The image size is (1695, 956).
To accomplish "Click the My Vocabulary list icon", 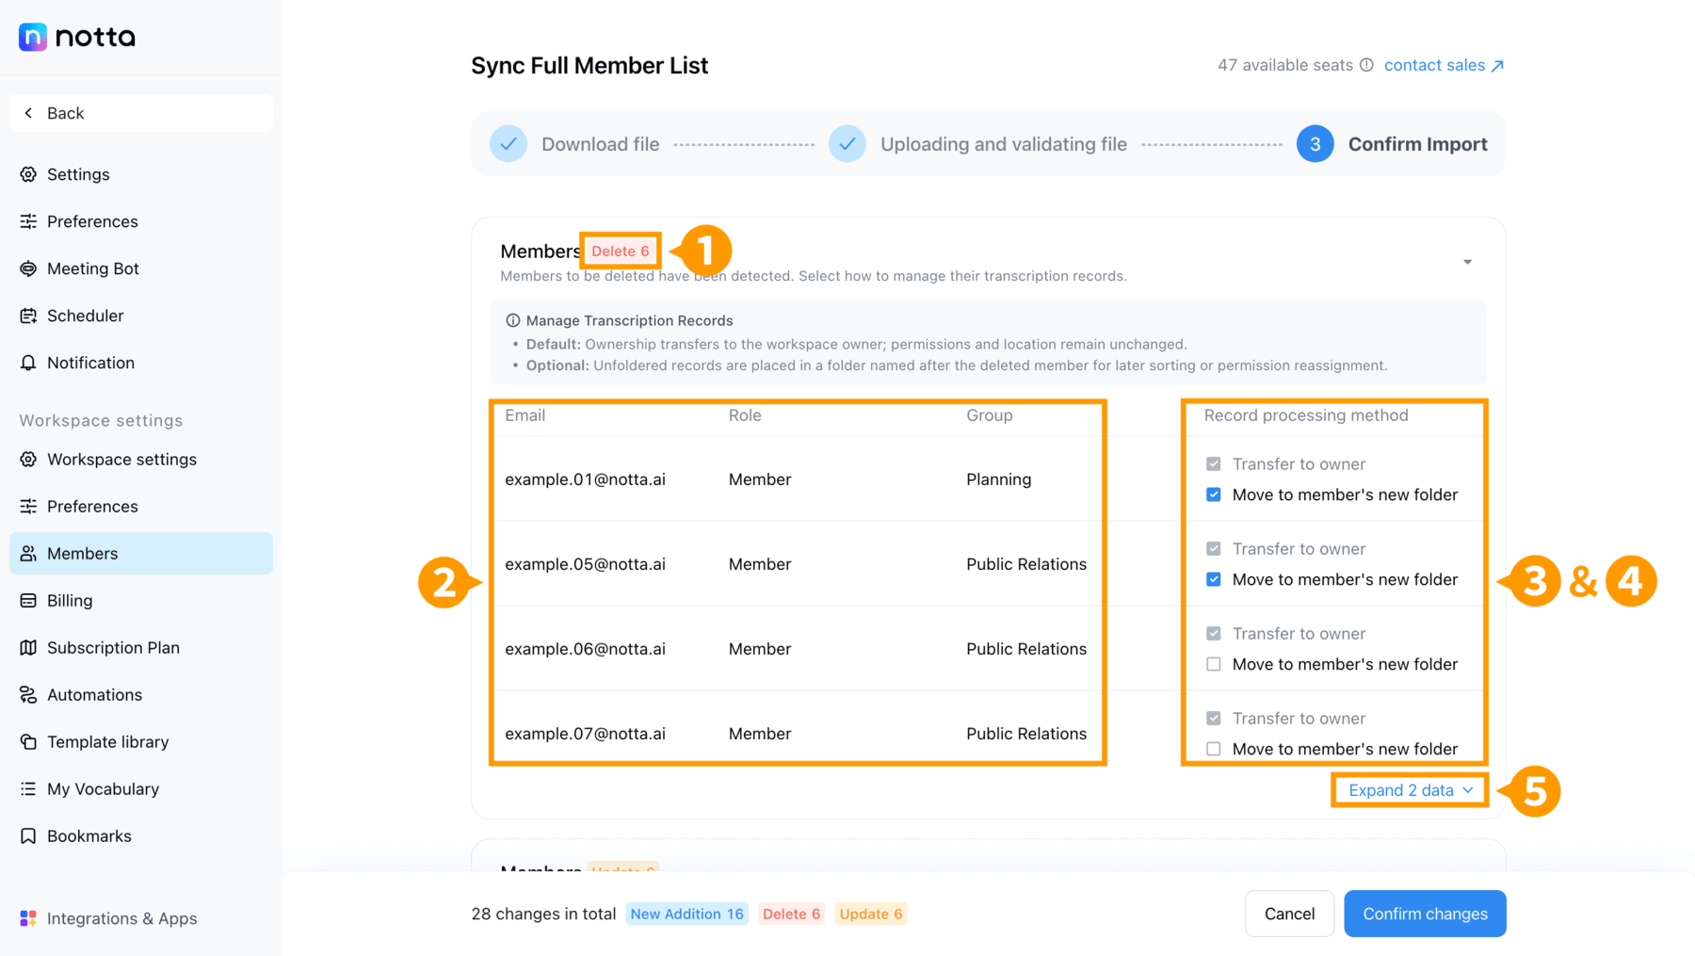I will [x=28, y=789].
